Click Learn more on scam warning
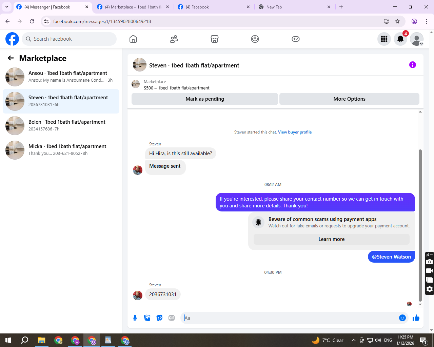The height and width of the screenshot is (347, 434). [332, 239]
